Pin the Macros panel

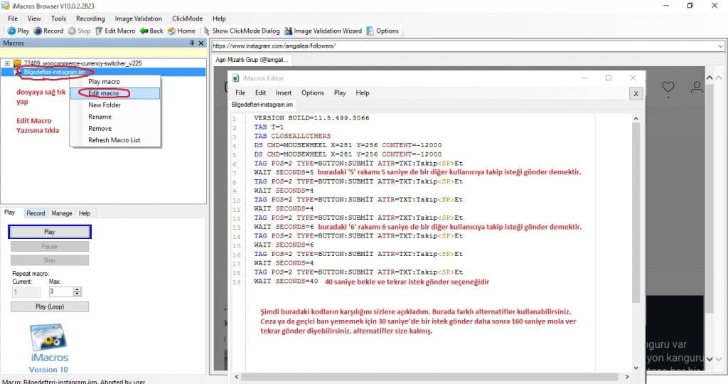(192, 43)
